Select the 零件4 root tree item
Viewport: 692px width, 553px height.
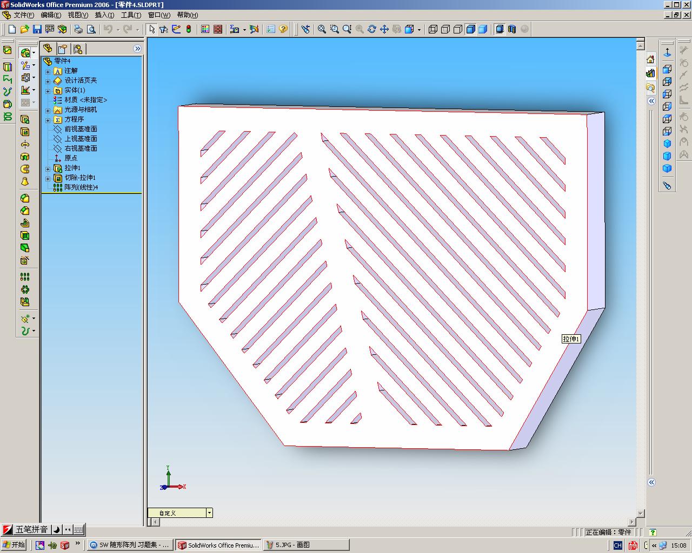[57, 61]
